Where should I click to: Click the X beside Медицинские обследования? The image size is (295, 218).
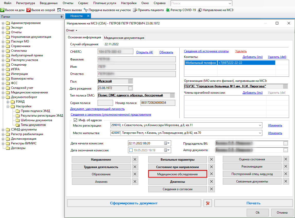[211, 174]
